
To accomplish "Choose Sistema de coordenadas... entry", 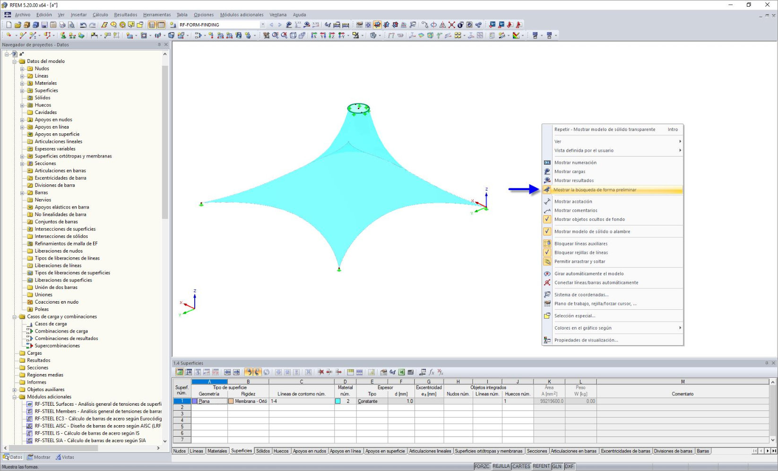I will pyautogui.click(x=613, y=295).
